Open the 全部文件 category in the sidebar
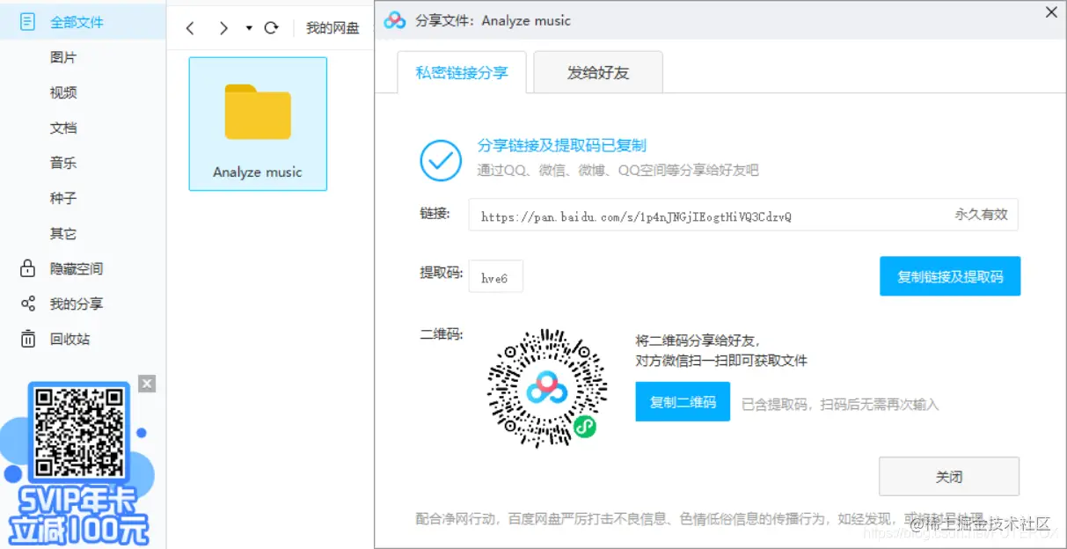The height and width of the screenshot is (549, 1067). 83,22
